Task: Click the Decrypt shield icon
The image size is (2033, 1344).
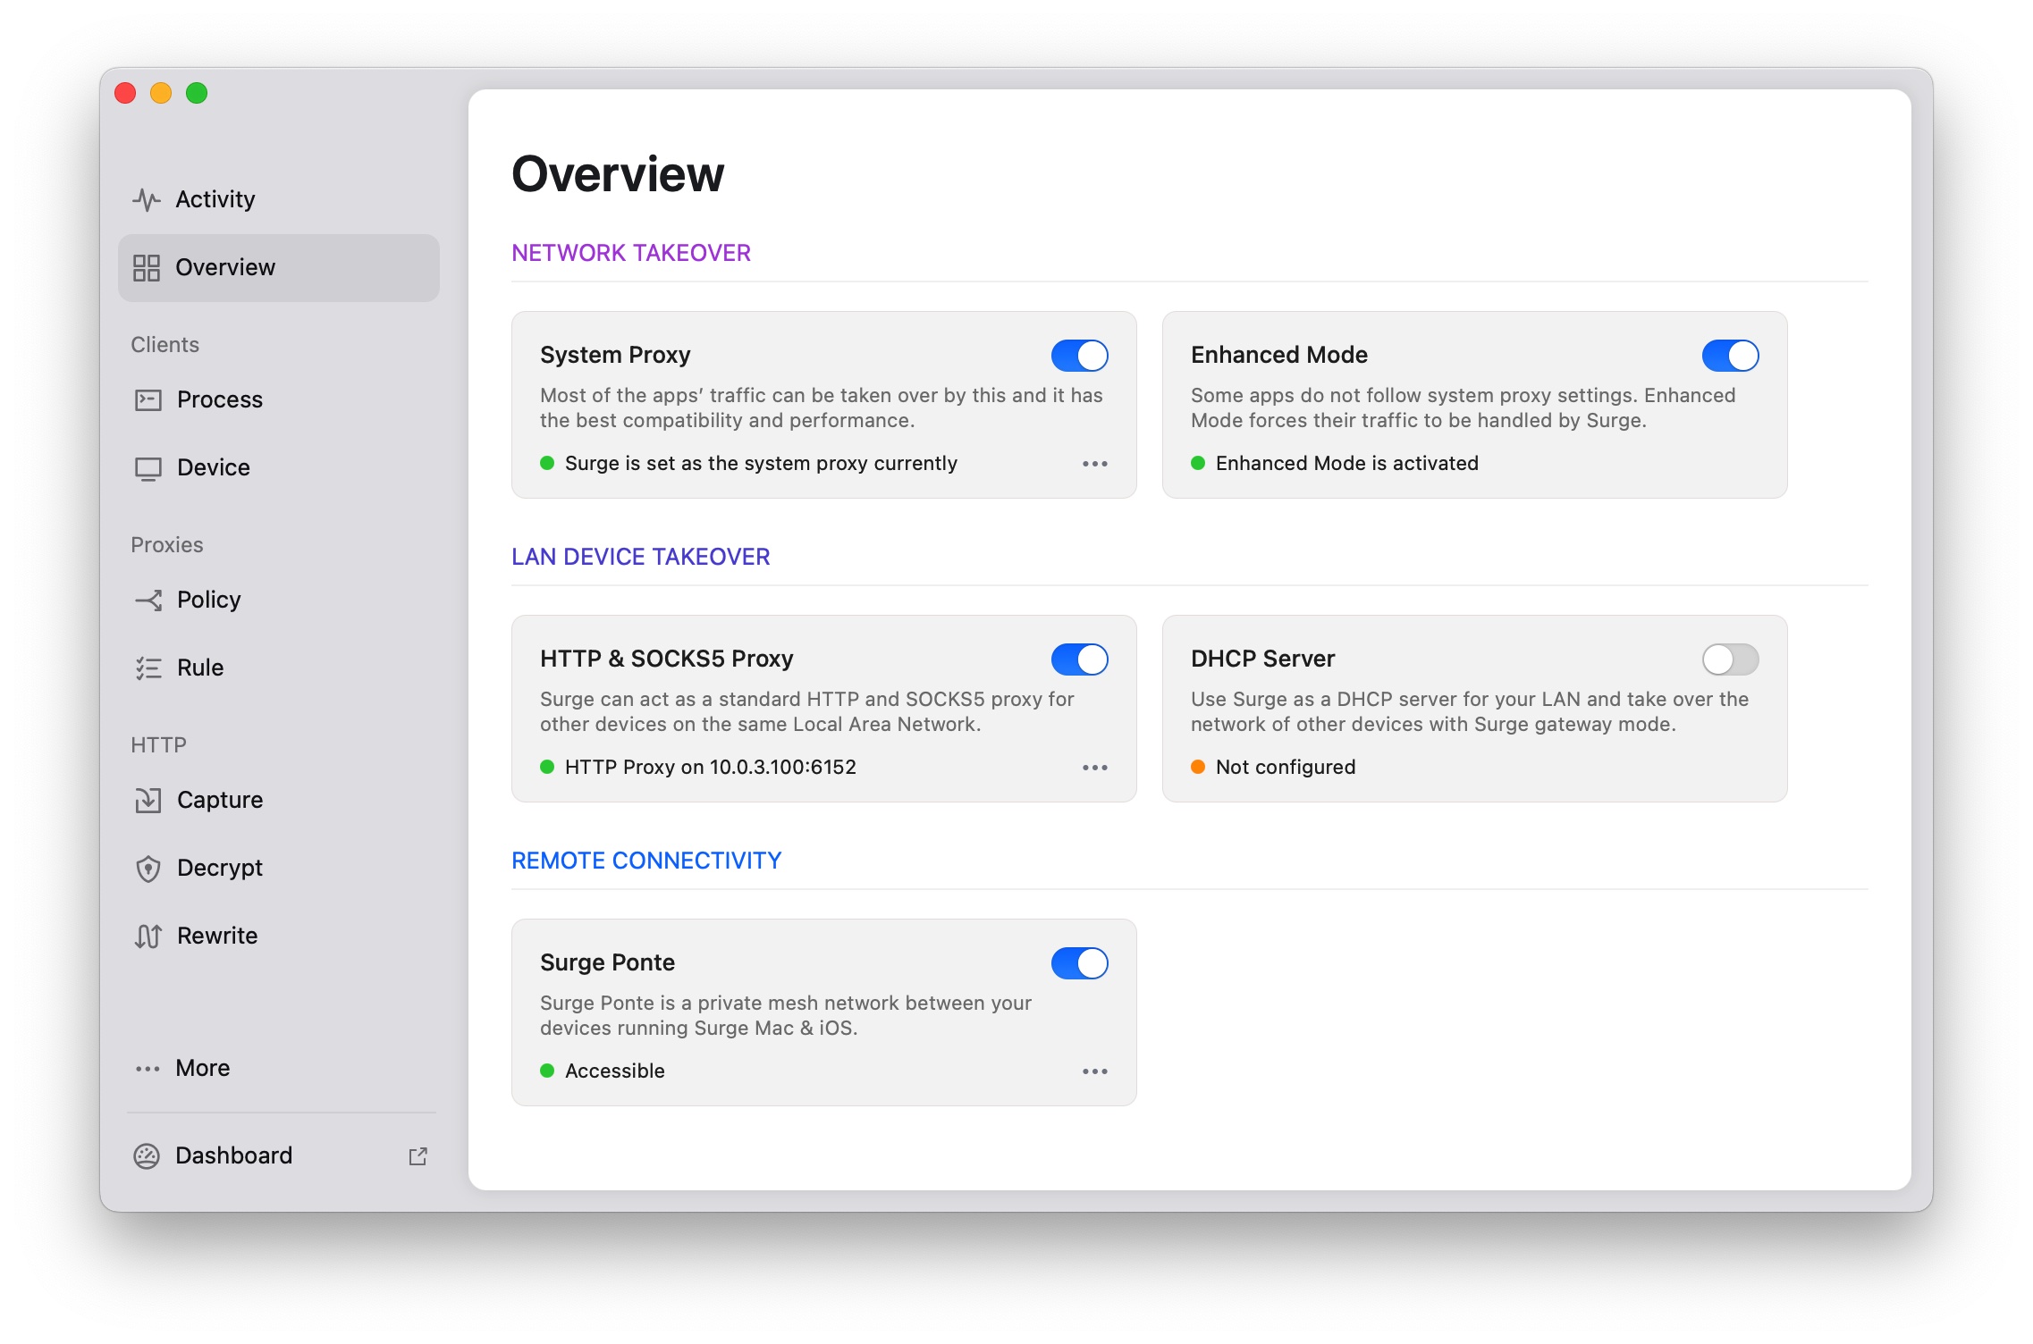Action: point(148,869)
